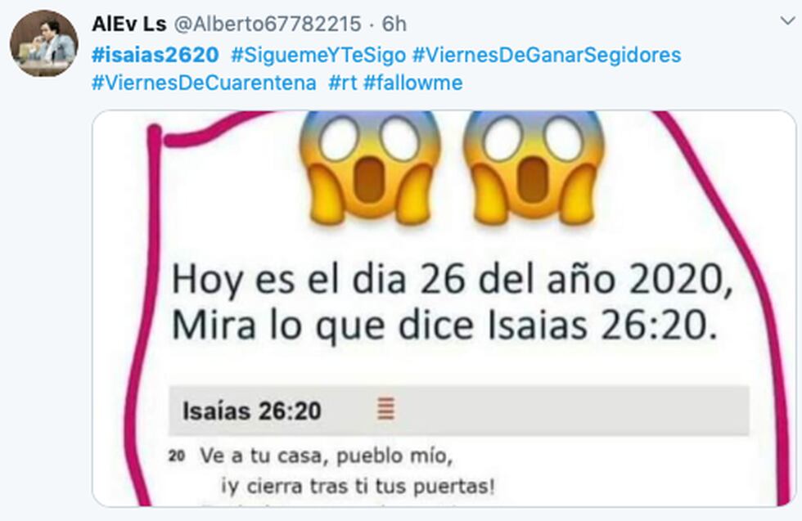
Task: Select the #ViernesDeCuarentena hashtag
Action: coord(204,83)
